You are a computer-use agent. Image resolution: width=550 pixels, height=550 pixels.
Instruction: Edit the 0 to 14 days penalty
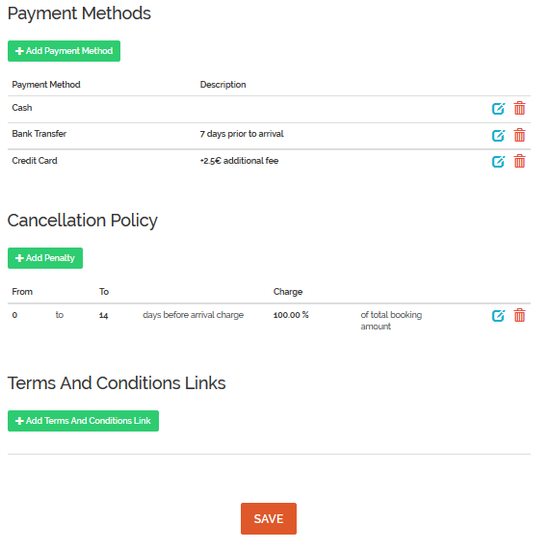click(498, 316)
